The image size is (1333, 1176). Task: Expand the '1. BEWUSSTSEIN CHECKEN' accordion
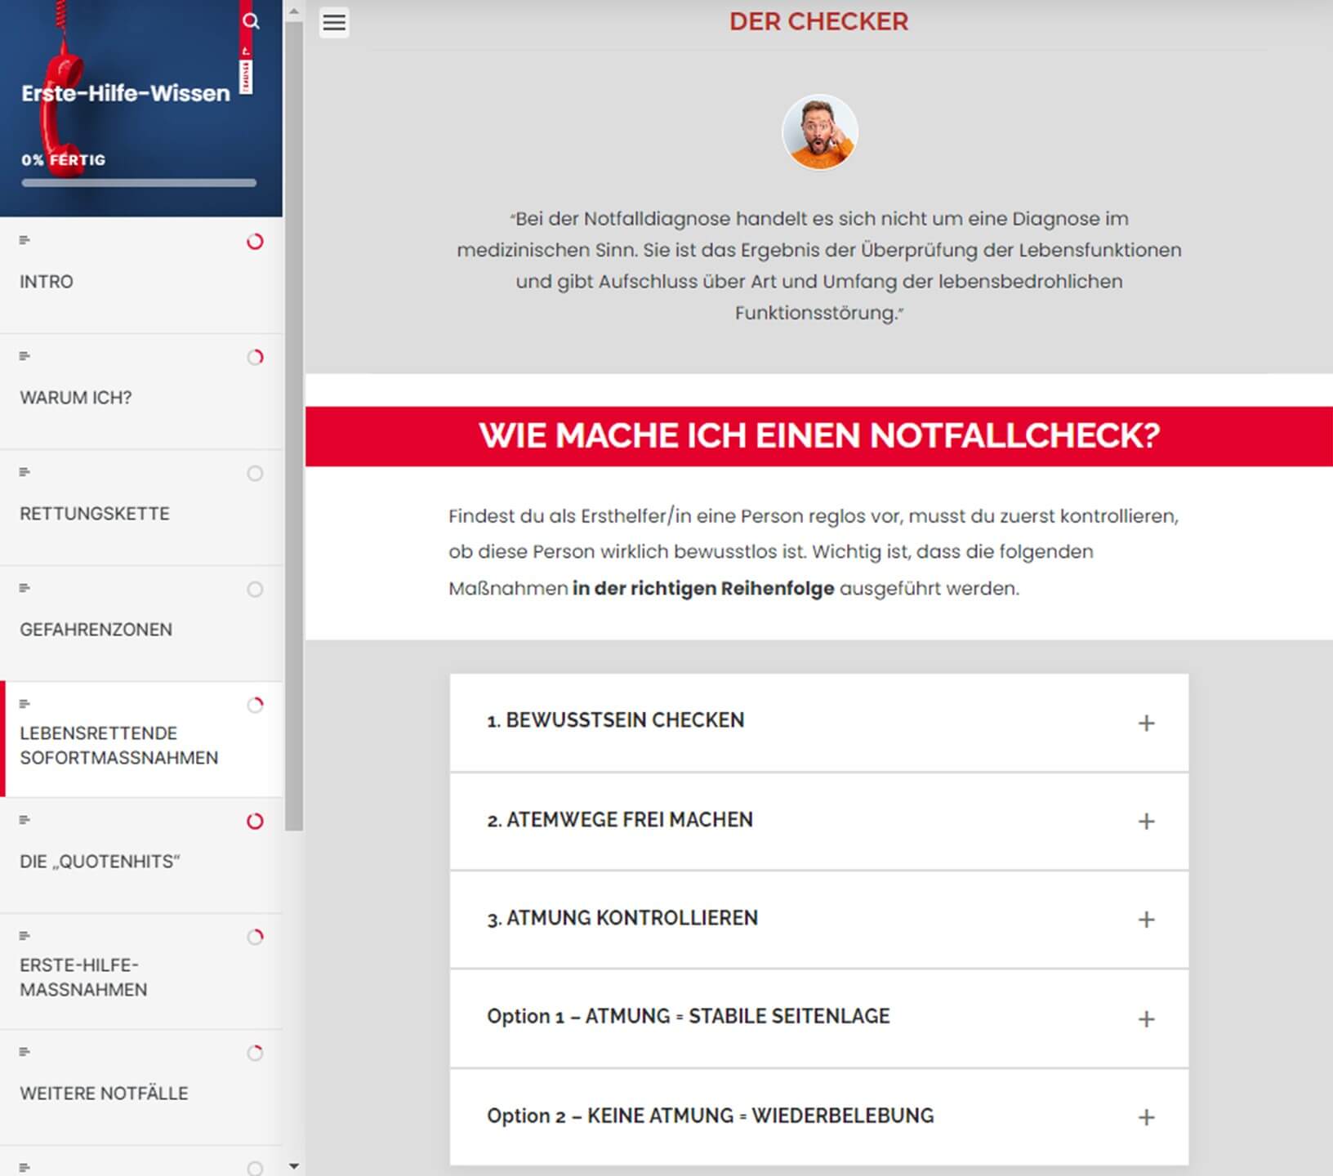coord(1146,723)
